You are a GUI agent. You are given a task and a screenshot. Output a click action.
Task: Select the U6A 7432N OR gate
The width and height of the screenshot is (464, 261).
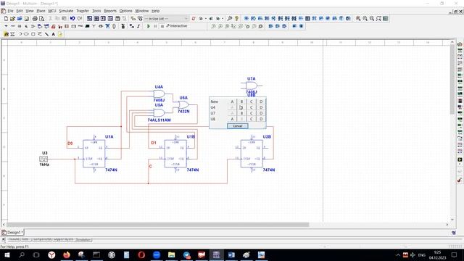click(183, 104)
